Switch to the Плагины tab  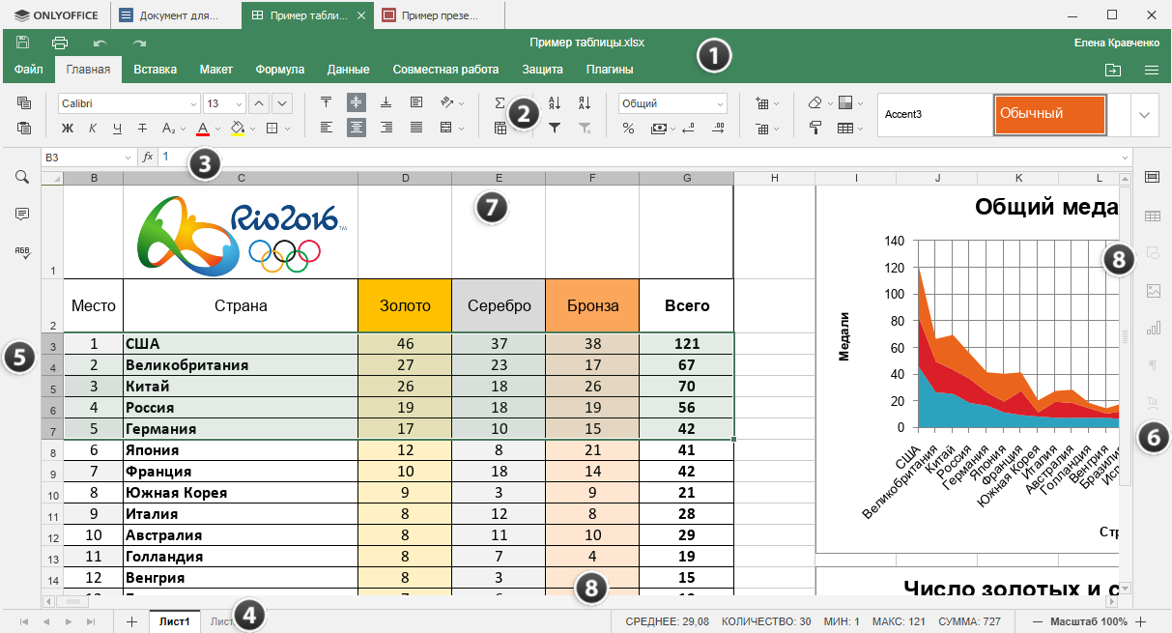coord(610,70)
